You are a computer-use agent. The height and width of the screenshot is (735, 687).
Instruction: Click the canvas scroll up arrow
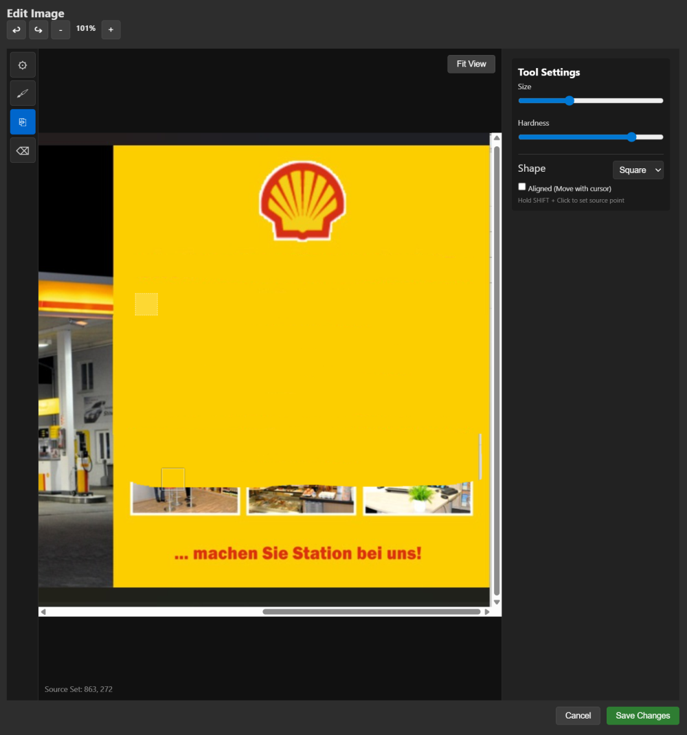[497, 138]
